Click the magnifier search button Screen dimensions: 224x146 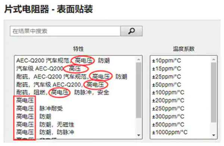[x=131, y=31]
